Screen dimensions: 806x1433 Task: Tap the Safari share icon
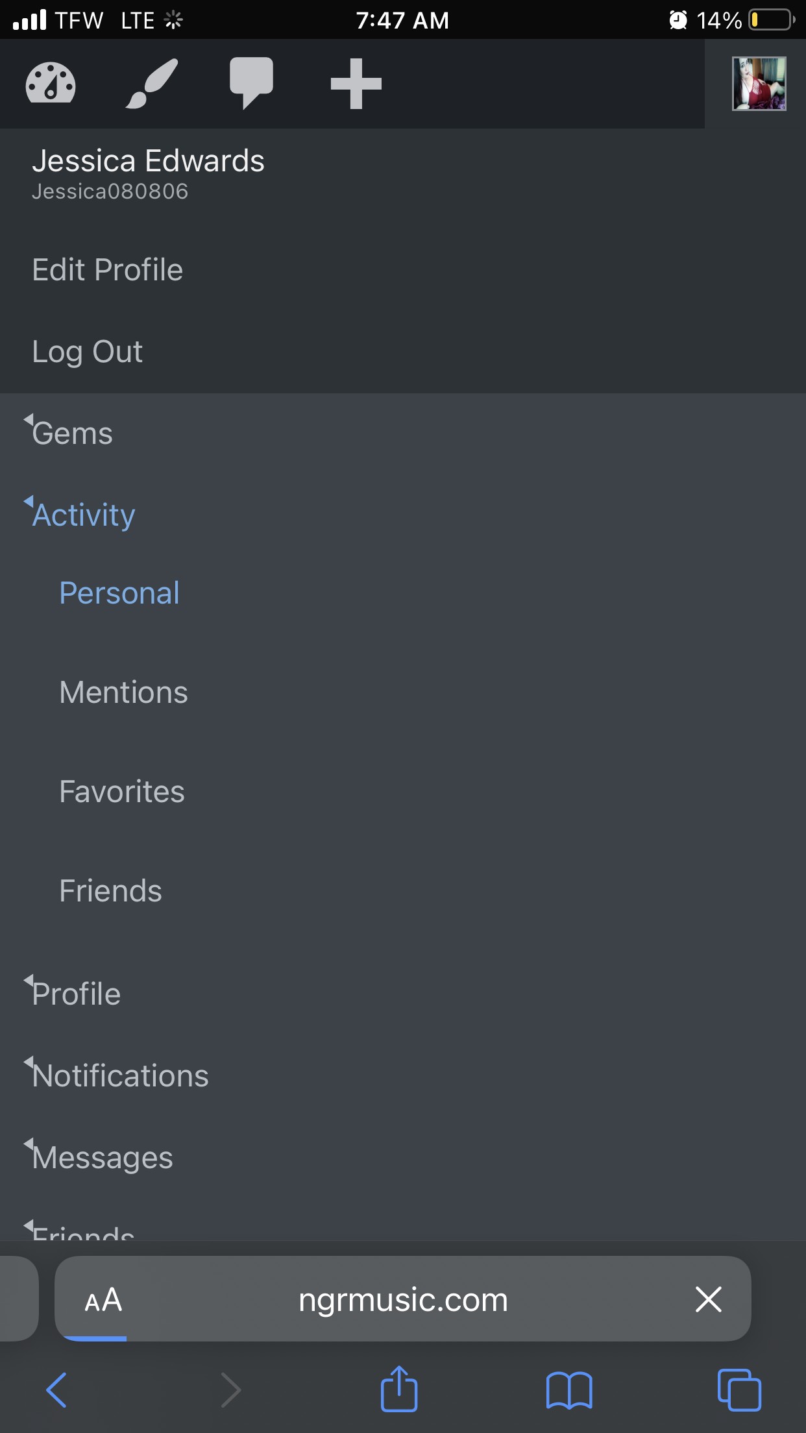(398, 1389)
